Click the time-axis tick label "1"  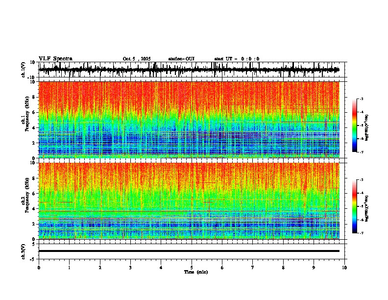click(x=69, y=268)
